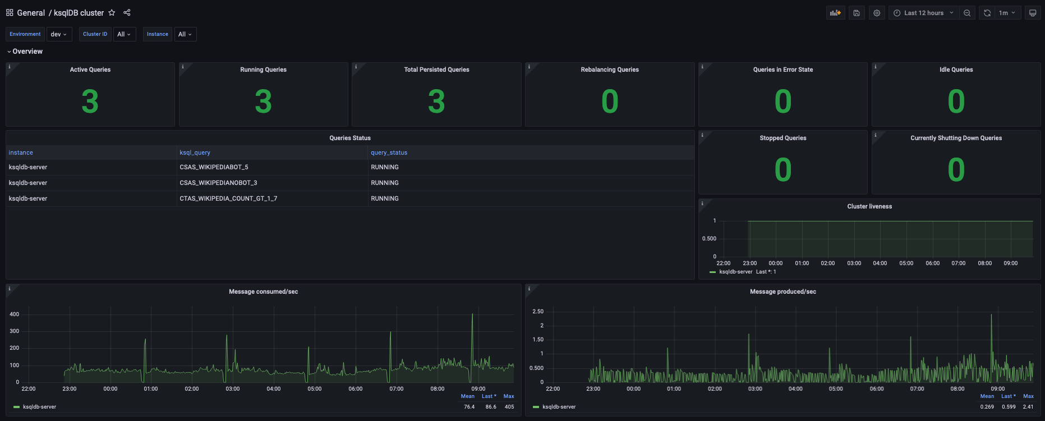This screenshot has width=1045, height=421.
Task: Sort table by ksql_query column
Action: [x=195, y=152]
